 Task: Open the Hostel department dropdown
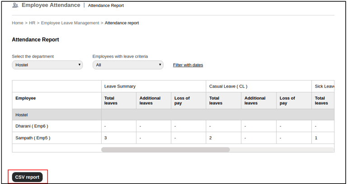47,65
